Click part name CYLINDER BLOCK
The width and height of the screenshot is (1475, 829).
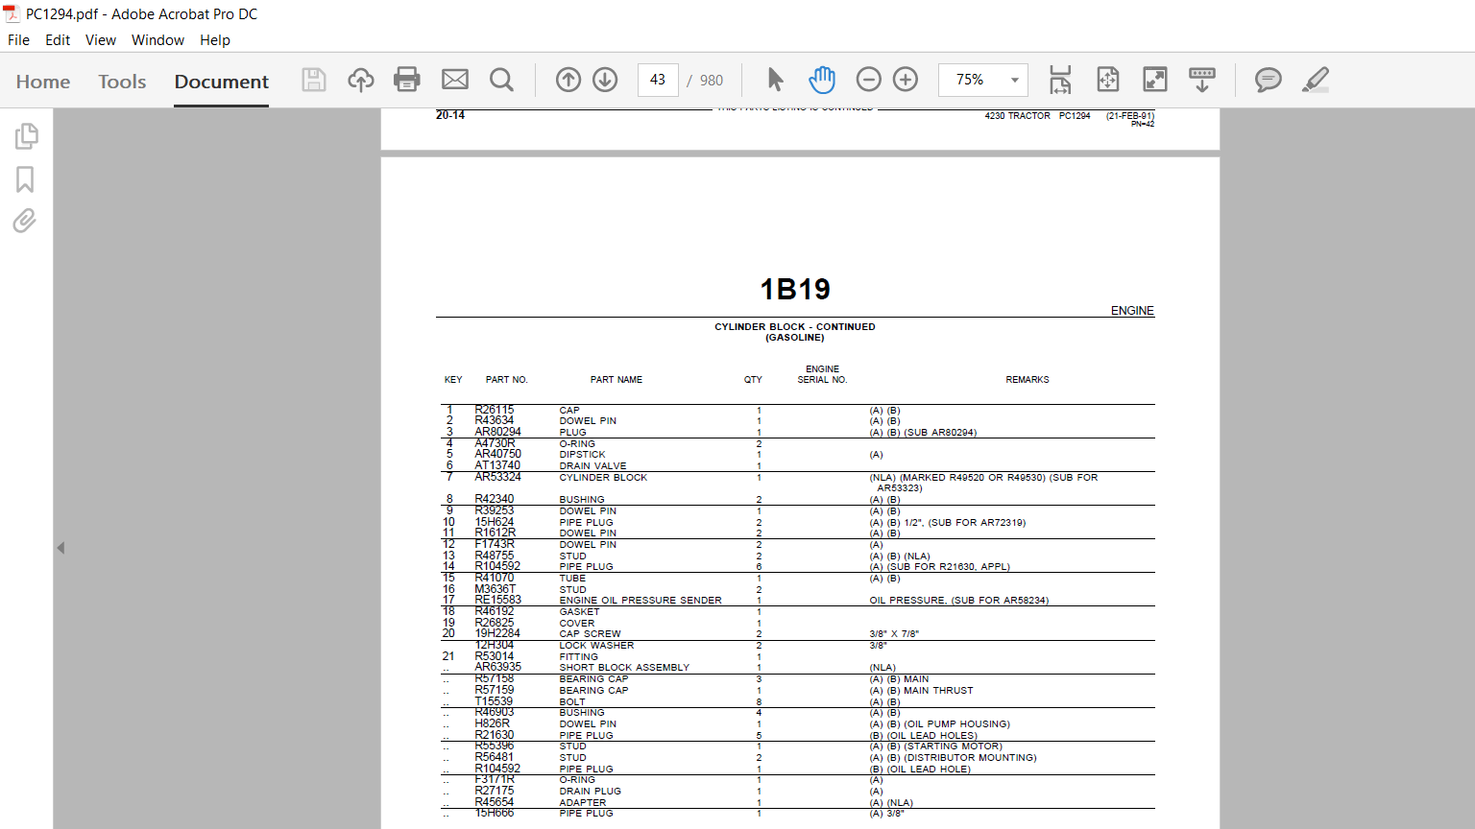click(x=603, y=477)
